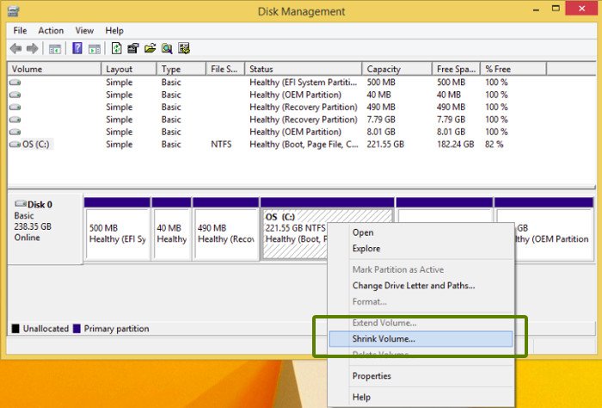Open the View menu

click(84, 30)
